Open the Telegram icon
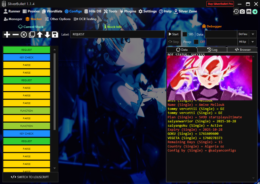This screenshot has height=184, width=260. [x=255, y=11]
